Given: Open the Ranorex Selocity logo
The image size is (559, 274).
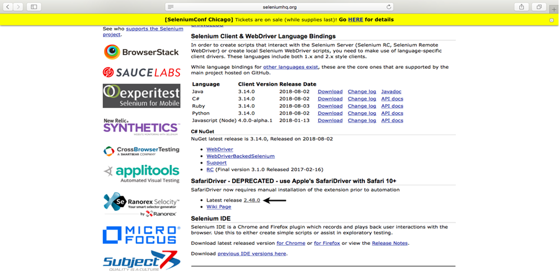Looking at the screenshot, I should tap(141, 205).
